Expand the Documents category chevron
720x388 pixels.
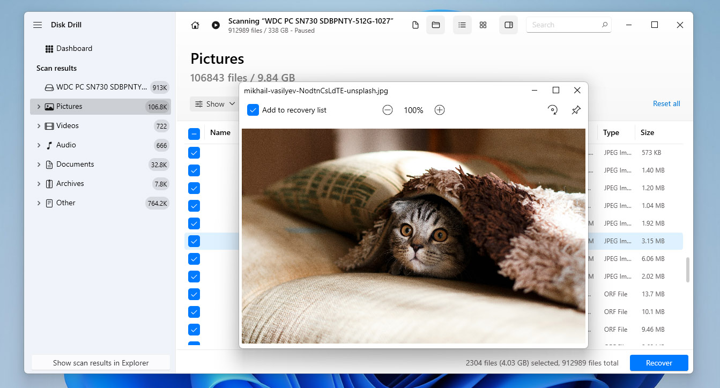tap(39, 165)
